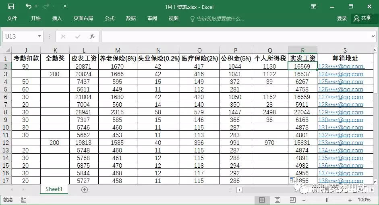Screen dimensions: 379x205
Task: Open the 文件 menu tab
Action: (x=12, y=18)
